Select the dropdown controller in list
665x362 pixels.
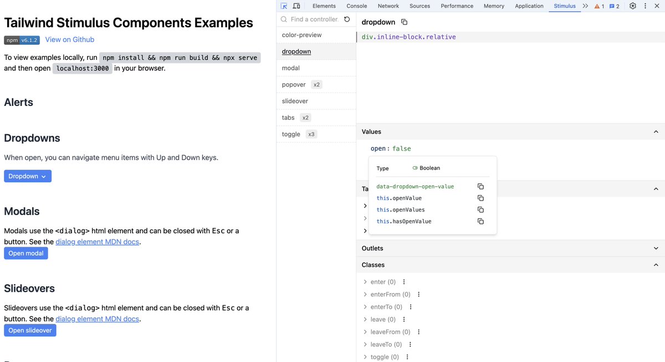(316, 52)
